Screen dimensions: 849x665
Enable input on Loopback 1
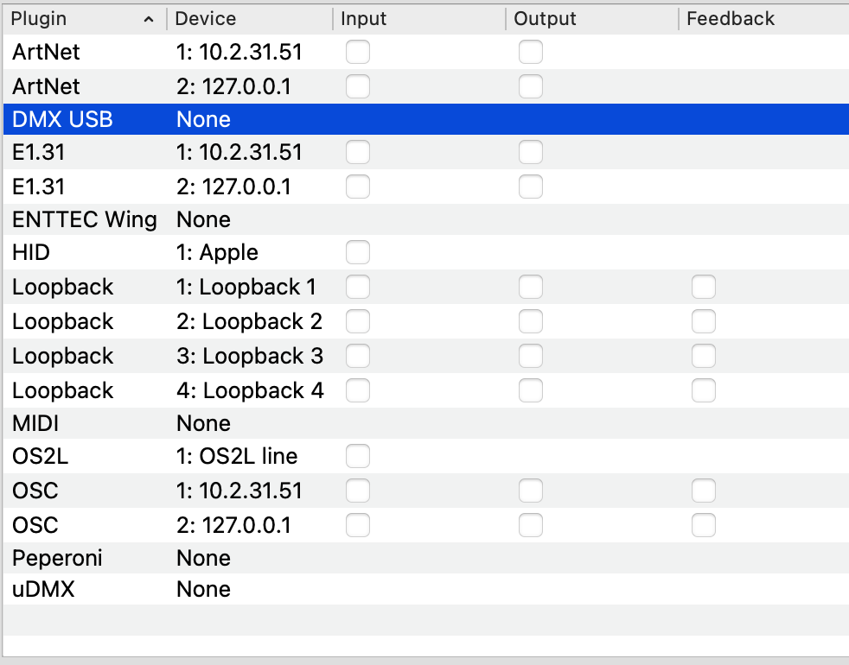click(x=357, y=287)
